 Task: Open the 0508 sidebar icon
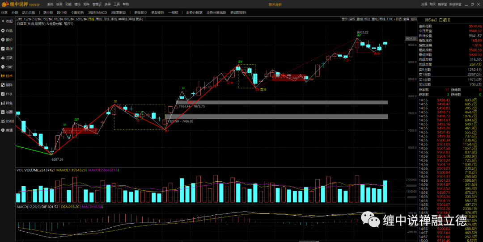[x=7, y=121]
